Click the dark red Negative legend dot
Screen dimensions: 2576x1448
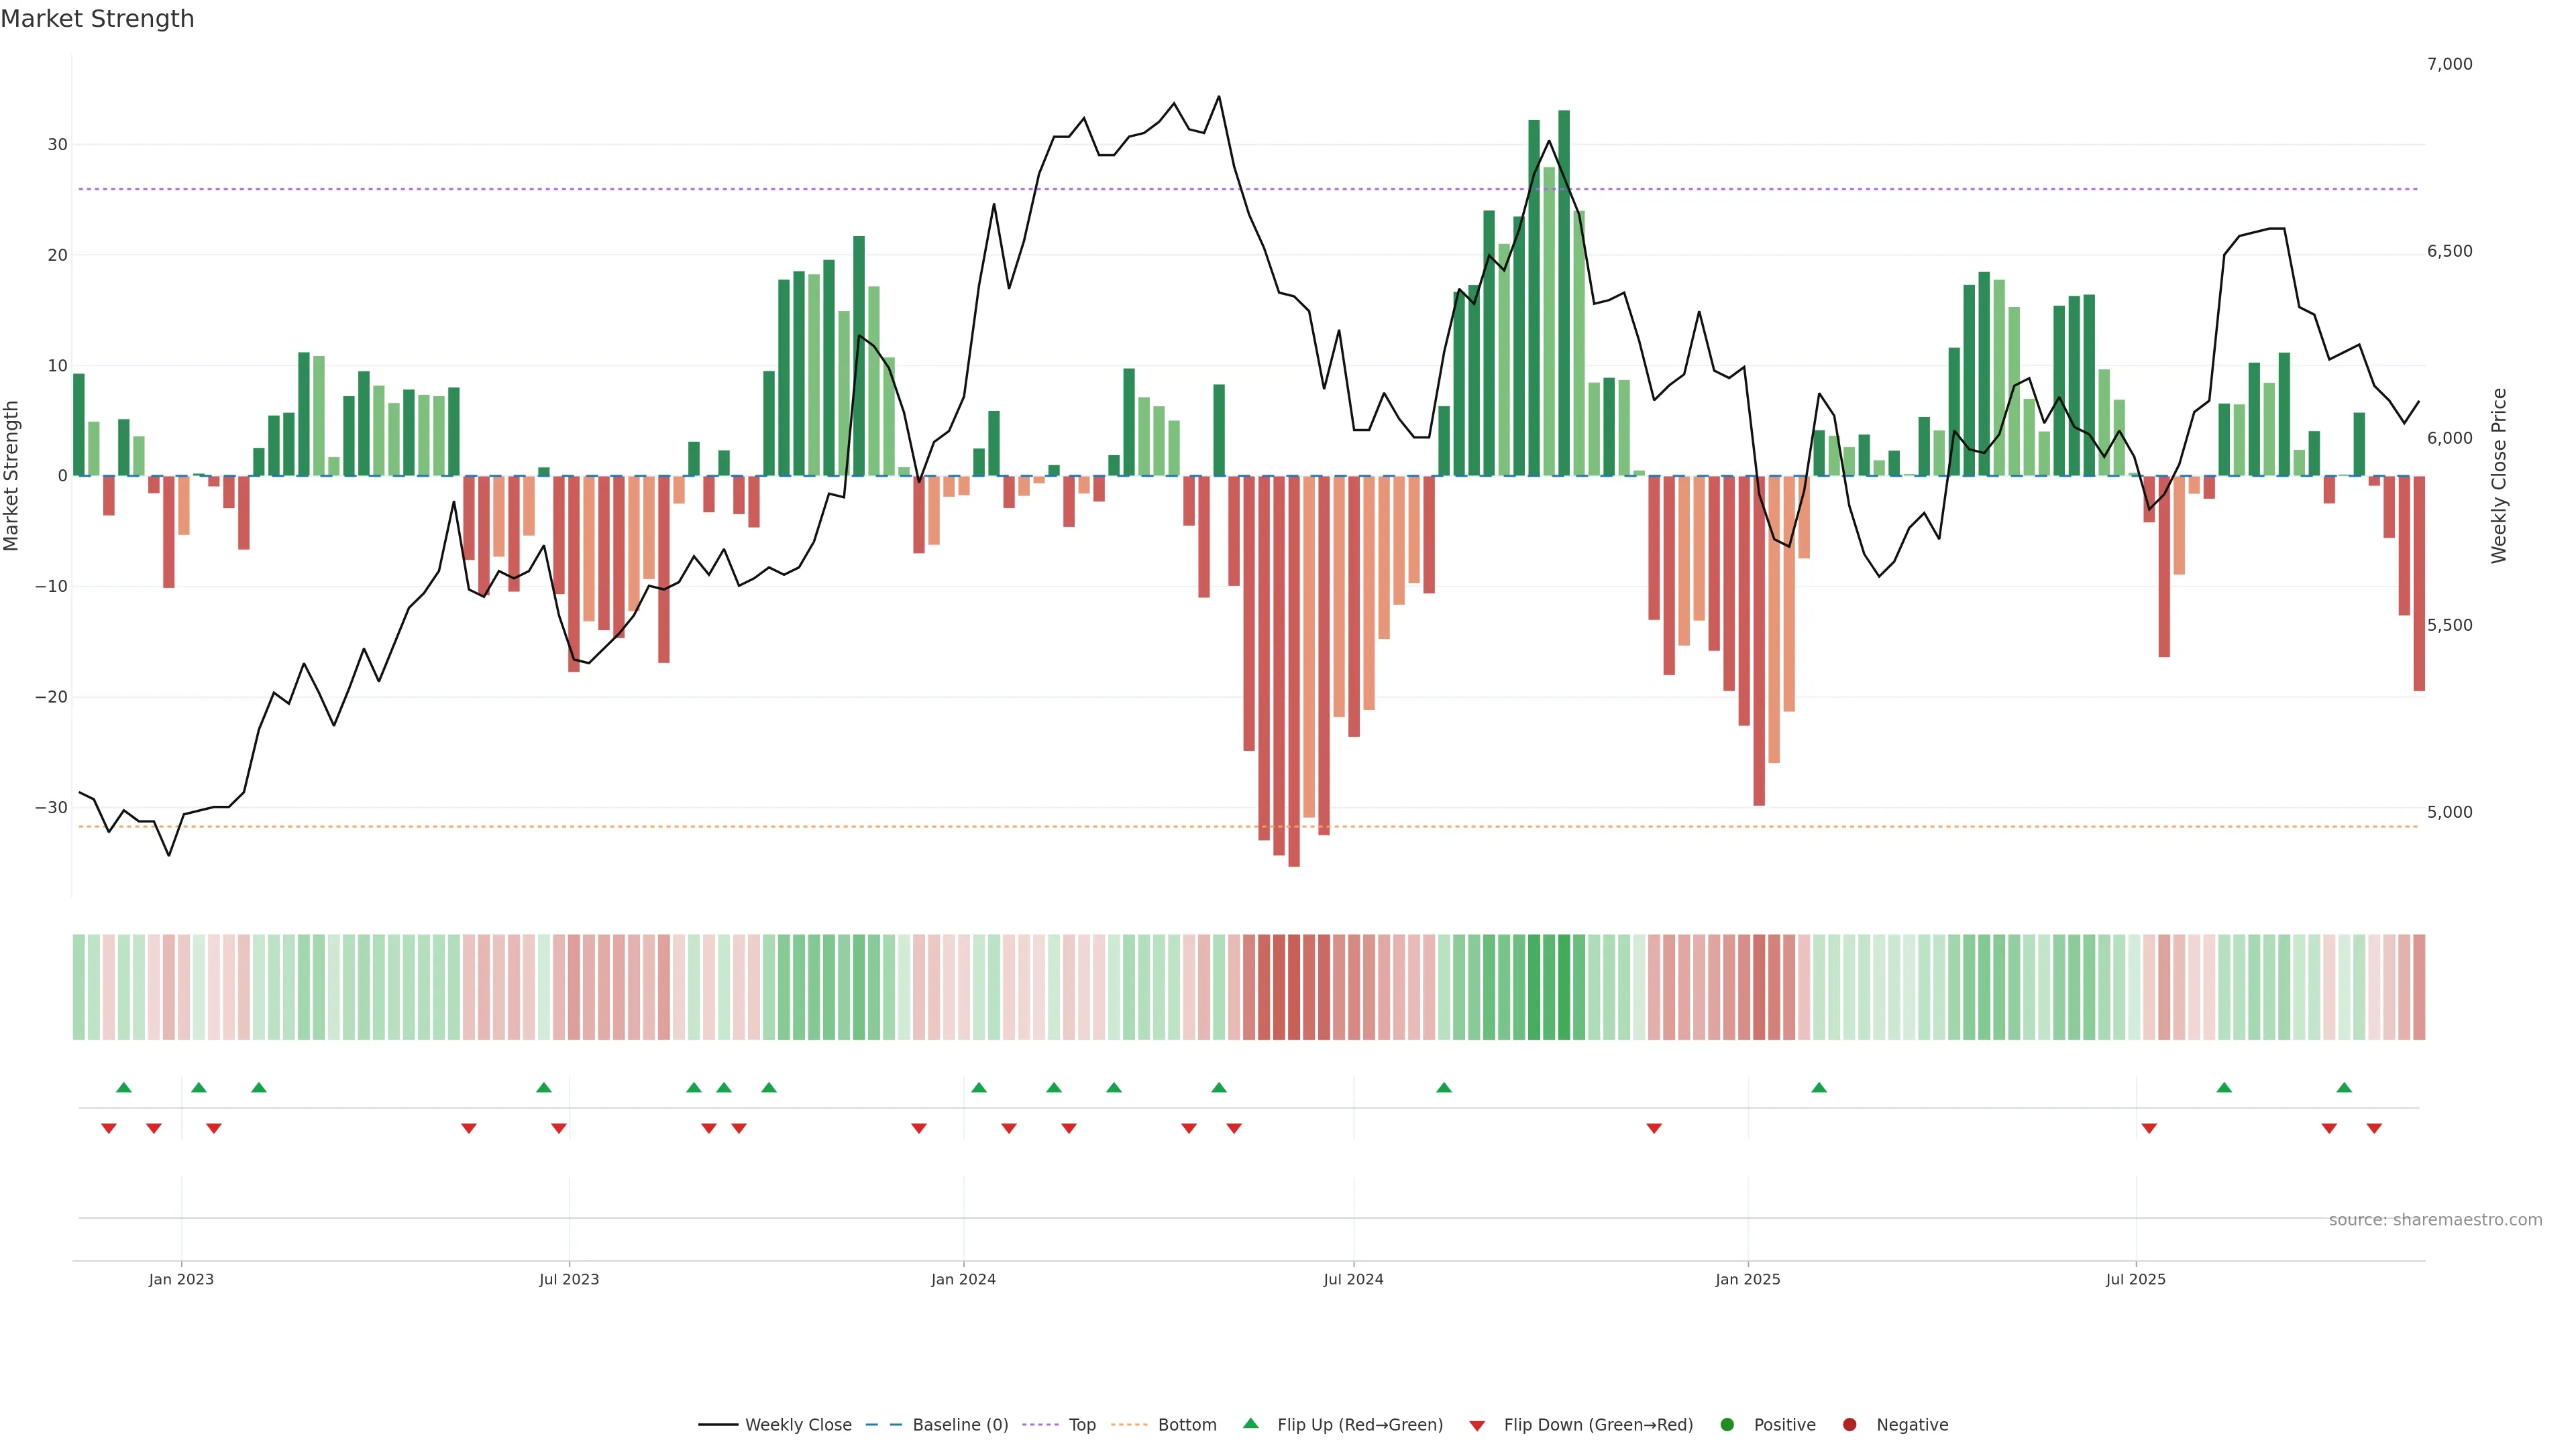click(1849, 1425)
